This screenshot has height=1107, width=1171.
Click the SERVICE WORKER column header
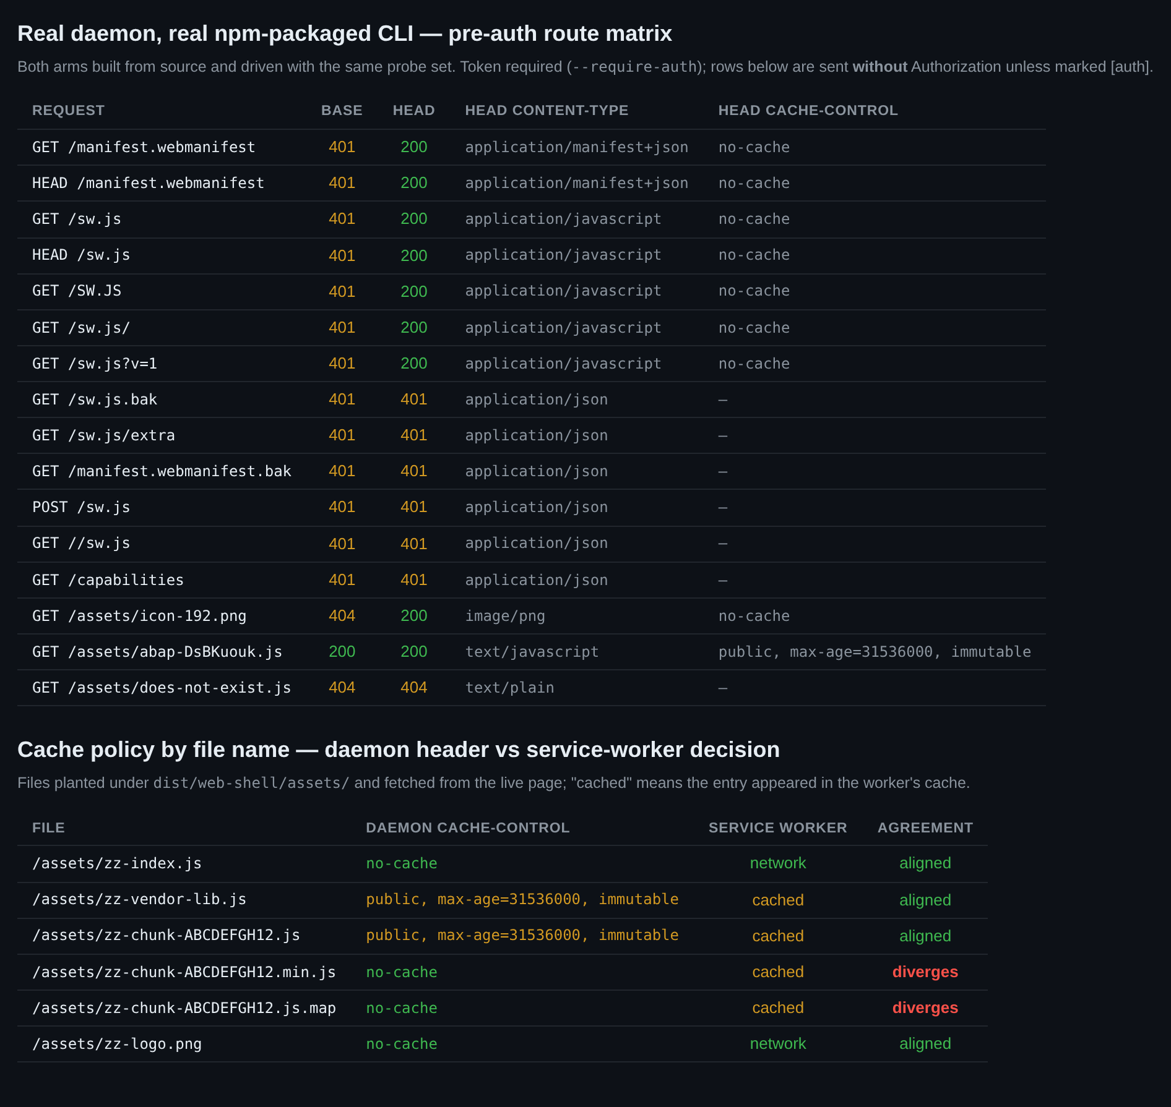tap(777, 828)
